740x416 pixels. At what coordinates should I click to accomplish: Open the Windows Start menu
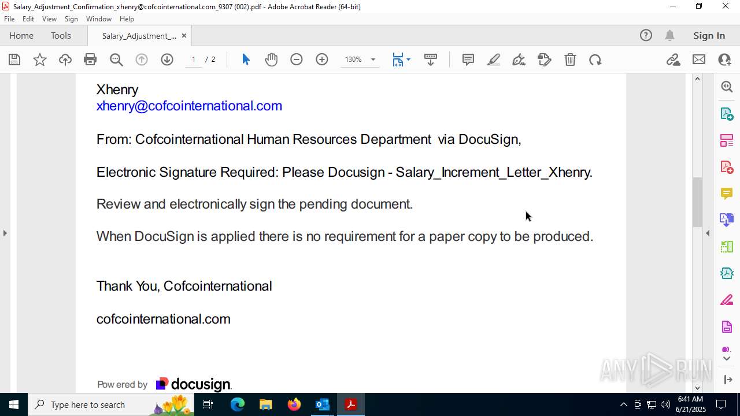[14, 404]
